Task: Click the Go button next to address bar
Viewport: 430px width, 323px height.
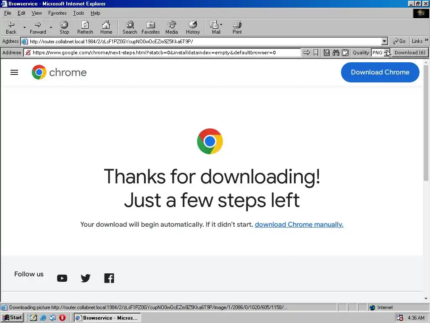Action: tap(399, 41)
